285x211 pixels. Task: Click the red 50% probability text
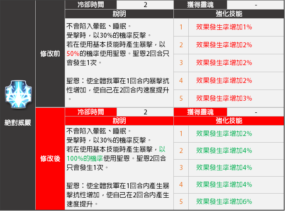73,54
